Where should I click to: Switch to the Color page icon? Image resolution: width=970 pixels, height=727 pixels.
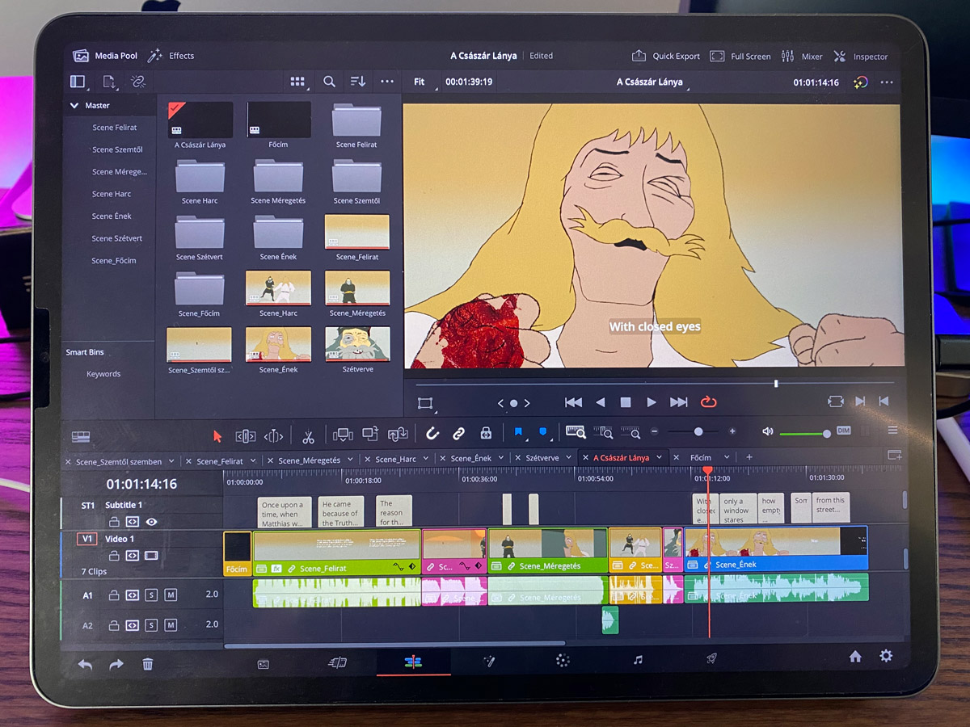point(563,661)
